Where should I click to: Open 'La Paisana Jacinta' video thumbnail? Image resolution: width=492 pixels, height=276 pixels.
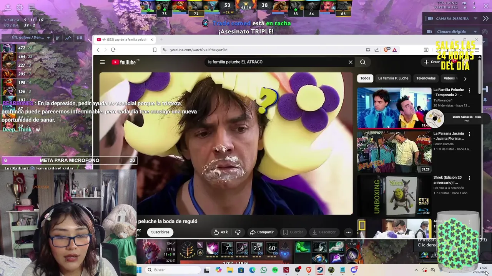coord(394,152)
